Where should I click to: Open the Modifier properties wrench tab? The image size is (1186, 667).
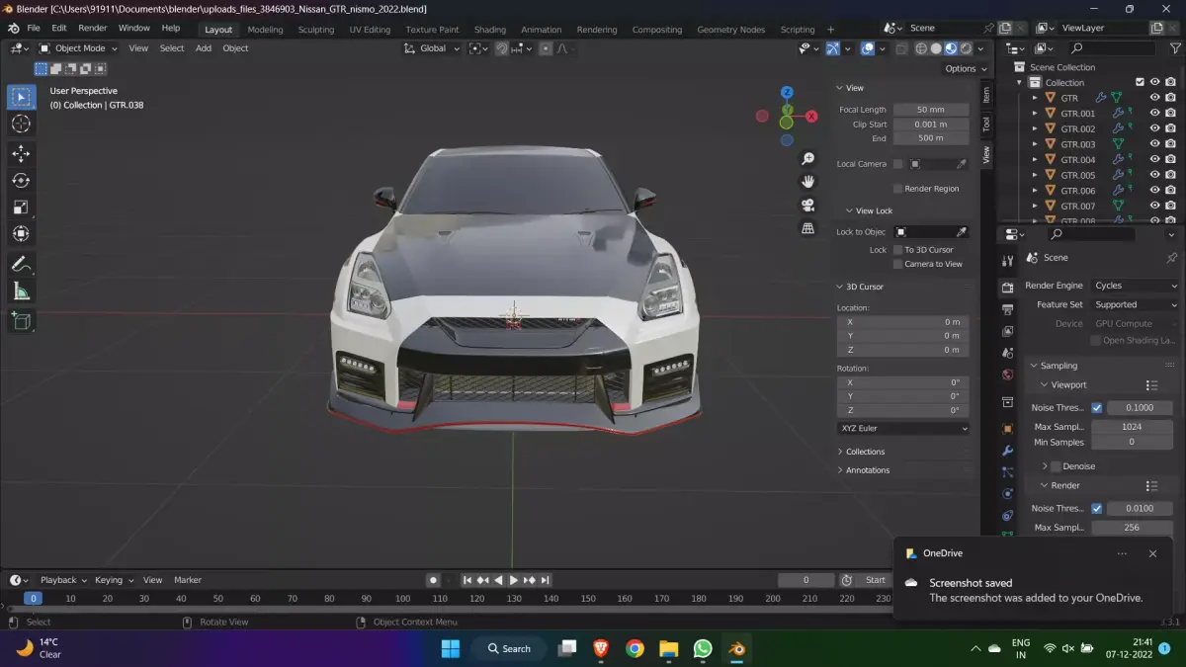click(1007, 451)
